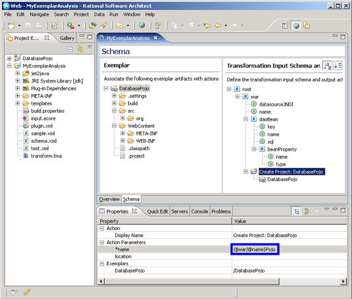
Task: Click the schema sort order icon beside a-z
Action: click(337, 66)
